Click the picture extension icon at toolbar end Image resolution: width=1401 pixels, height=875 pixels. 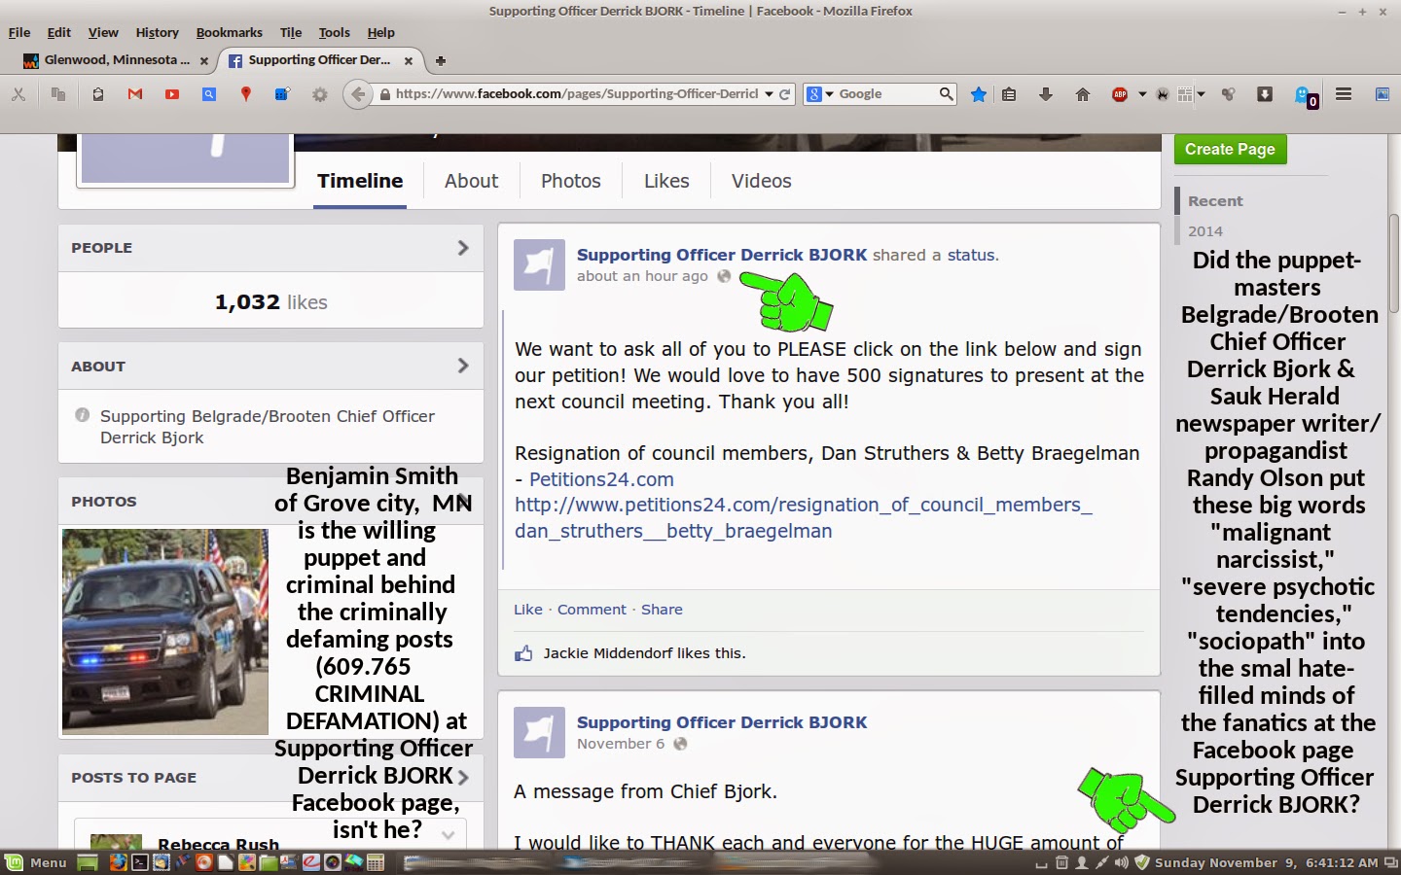pos(1382,94)
